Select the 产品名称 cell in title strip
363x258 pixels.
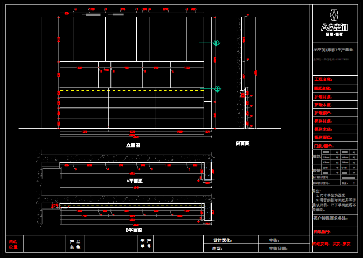click(x=75, y=244)
